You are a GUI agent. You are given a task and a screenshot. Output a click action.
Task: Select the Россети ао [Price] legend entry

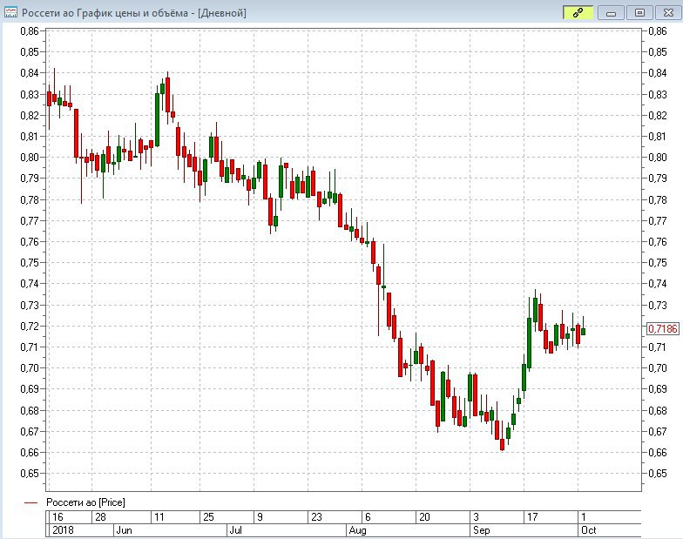coord(85,502)
